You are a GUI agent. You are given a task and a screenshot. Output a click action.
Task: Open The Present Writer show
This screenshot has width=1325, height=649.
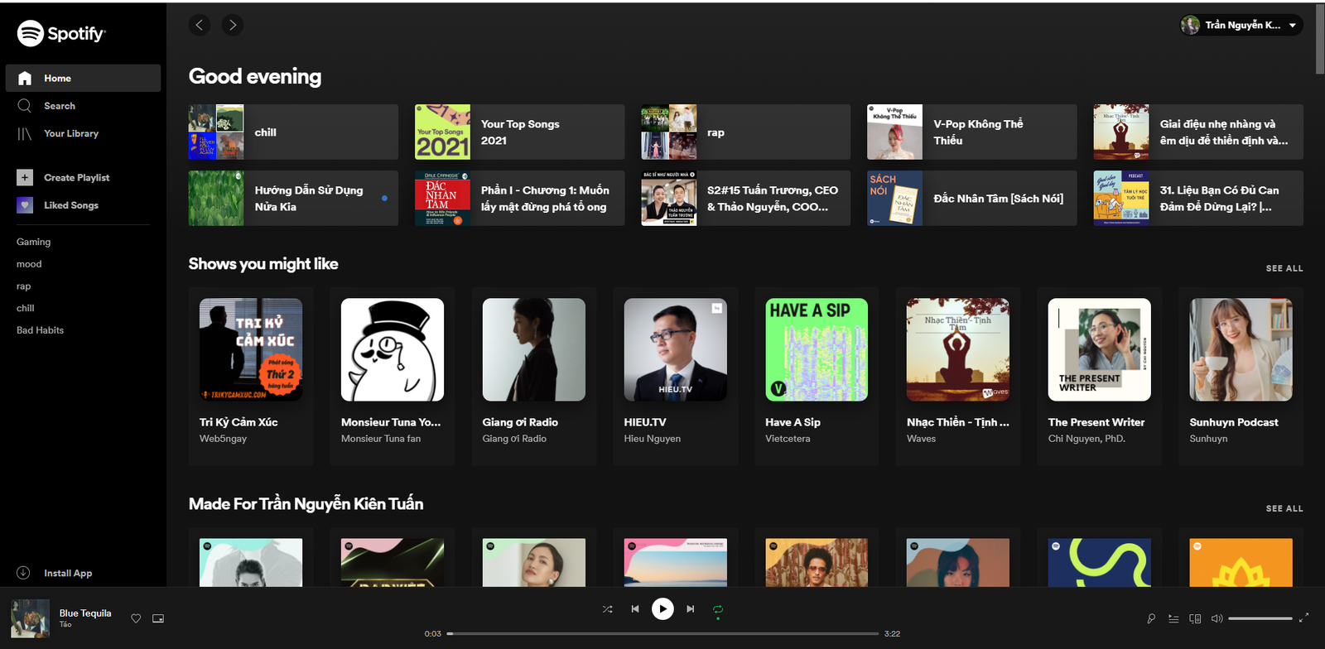[x=1100, y=377]
